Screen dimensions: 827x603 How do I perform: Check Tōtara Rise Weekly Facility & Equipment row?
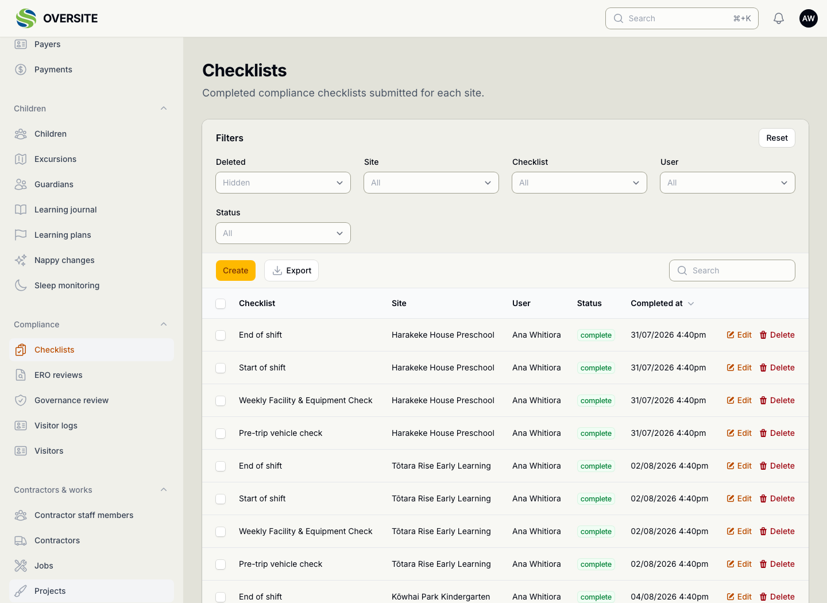[221, 531]
